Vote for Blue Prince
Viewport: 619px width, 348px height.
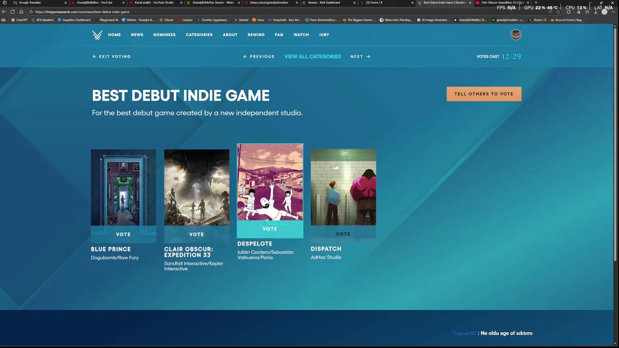123,234
